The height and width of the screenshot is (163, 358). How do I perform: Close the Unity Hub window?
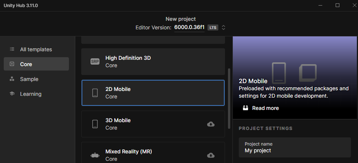354,5
